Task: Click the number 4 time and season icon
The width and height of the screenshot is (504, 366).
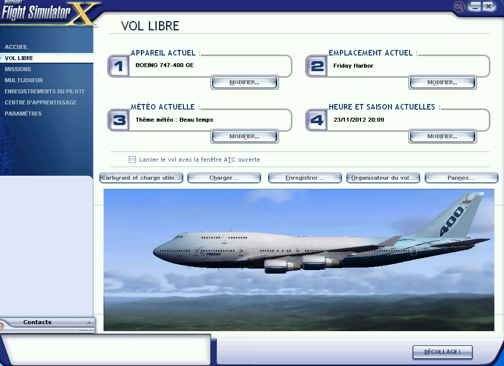Action: coord(316,120)
